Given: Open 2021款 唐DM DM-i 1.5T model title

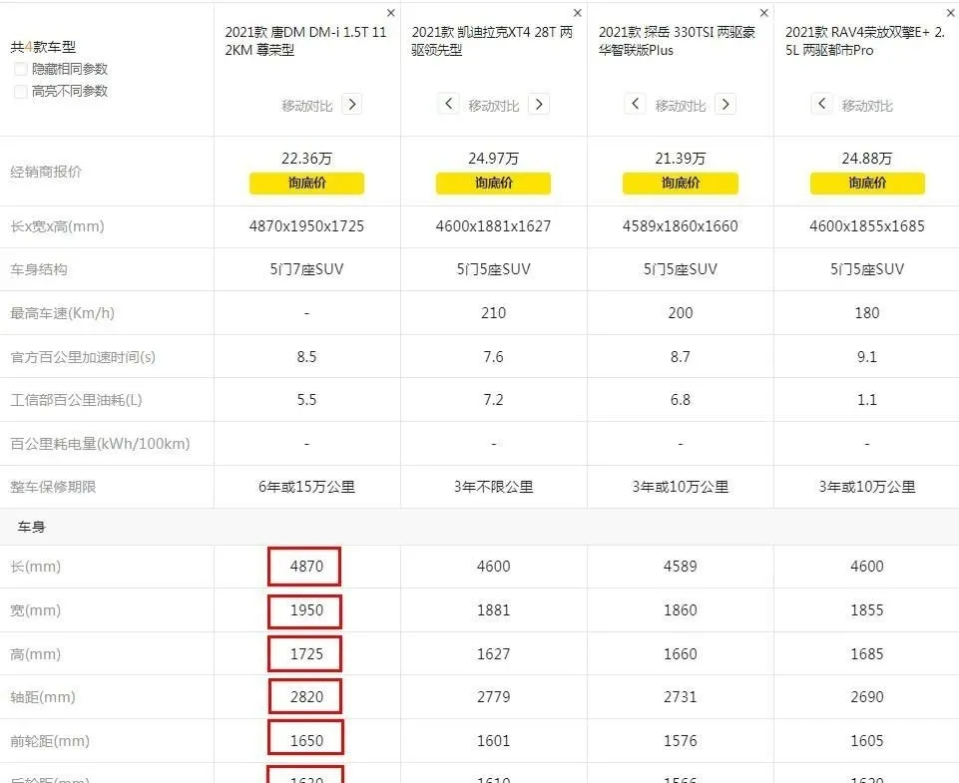Looking at the screenshot, I should coord(305,41).
